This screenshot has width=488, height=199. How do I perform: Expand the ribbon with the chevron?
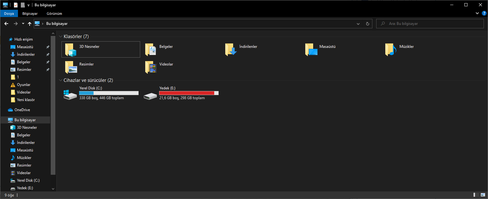coord(477,14)
